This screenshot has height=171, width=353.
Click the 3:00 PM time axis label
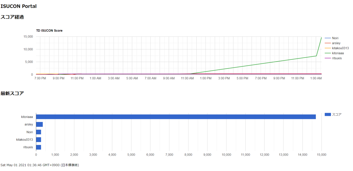click(x=224, y=78)
